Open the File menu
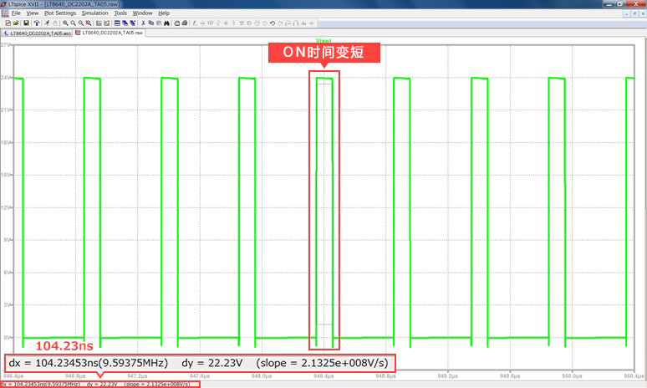 (16, 13)
